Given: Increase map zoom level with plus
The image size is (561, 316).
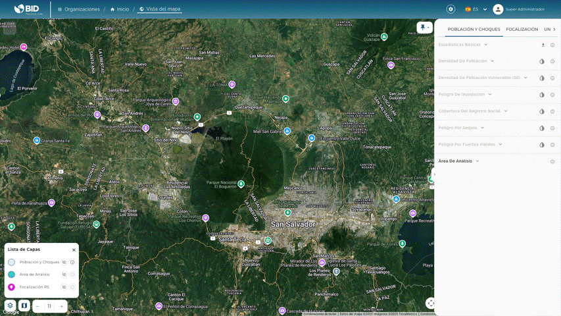Looking at the screenshot, I should point(62,306).
